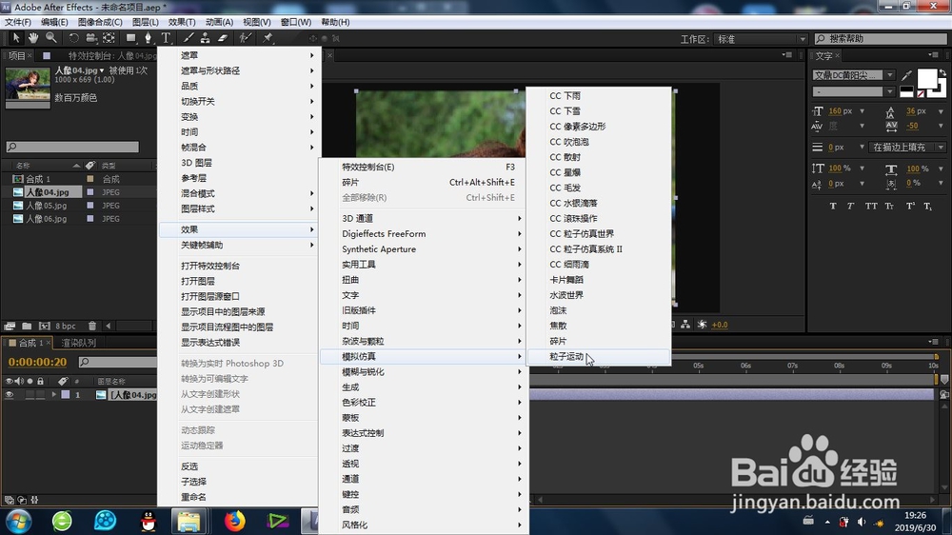Select the Text tool in toolbar
Viewport: 952px width, 535px height.
pyautogui.click(x=166, y=38)
